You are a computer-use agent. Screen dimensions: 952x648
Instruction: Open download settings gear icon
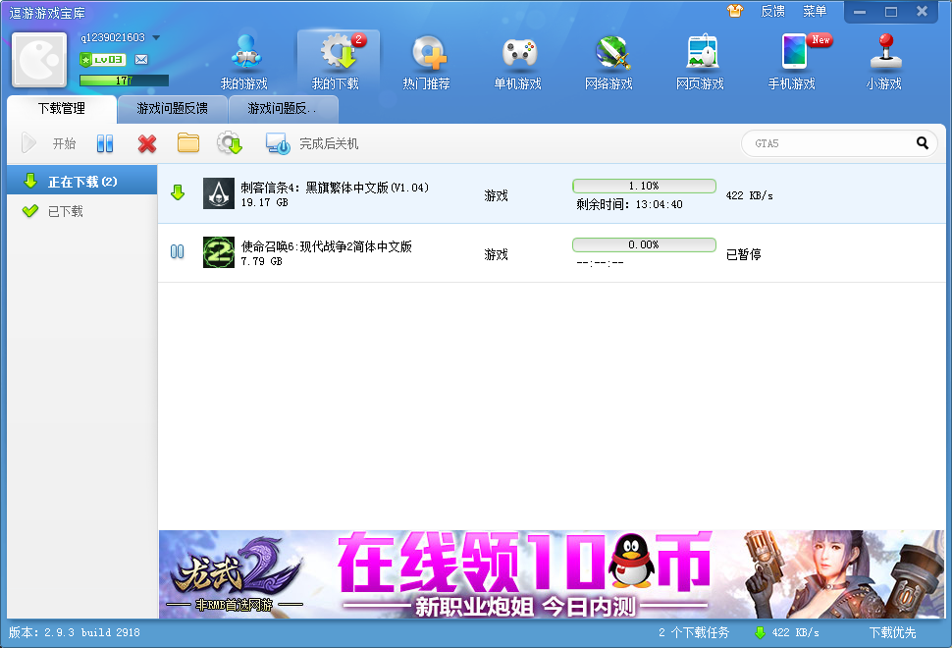pos(230,143)
